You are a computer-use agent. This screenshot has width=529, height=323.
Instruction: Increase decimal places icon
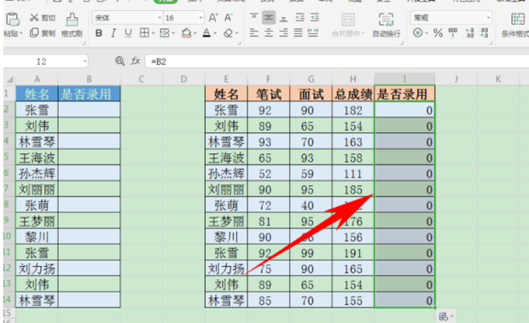(x=469, y=32)
